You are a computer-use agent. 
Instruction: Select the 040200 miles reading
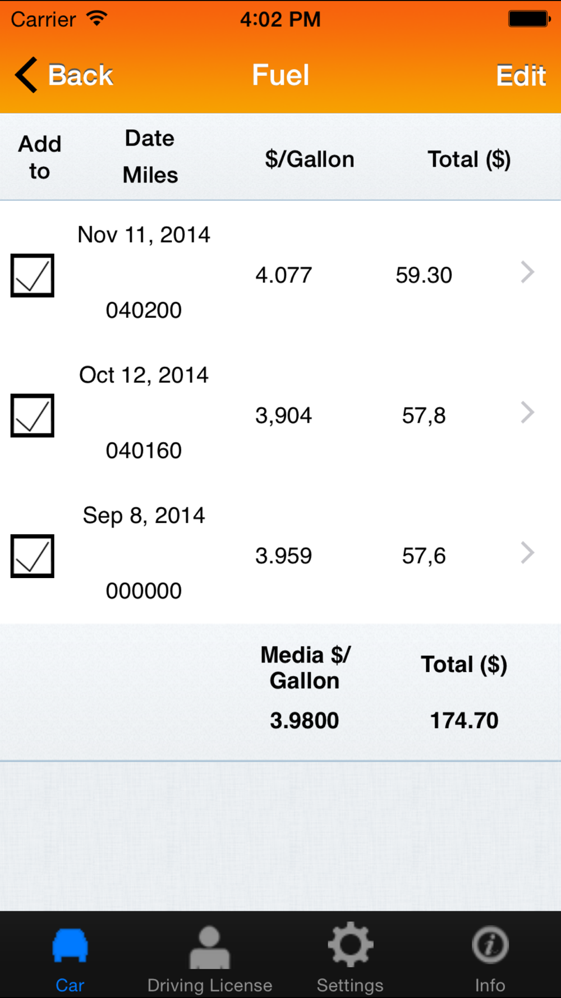point(144,310)
